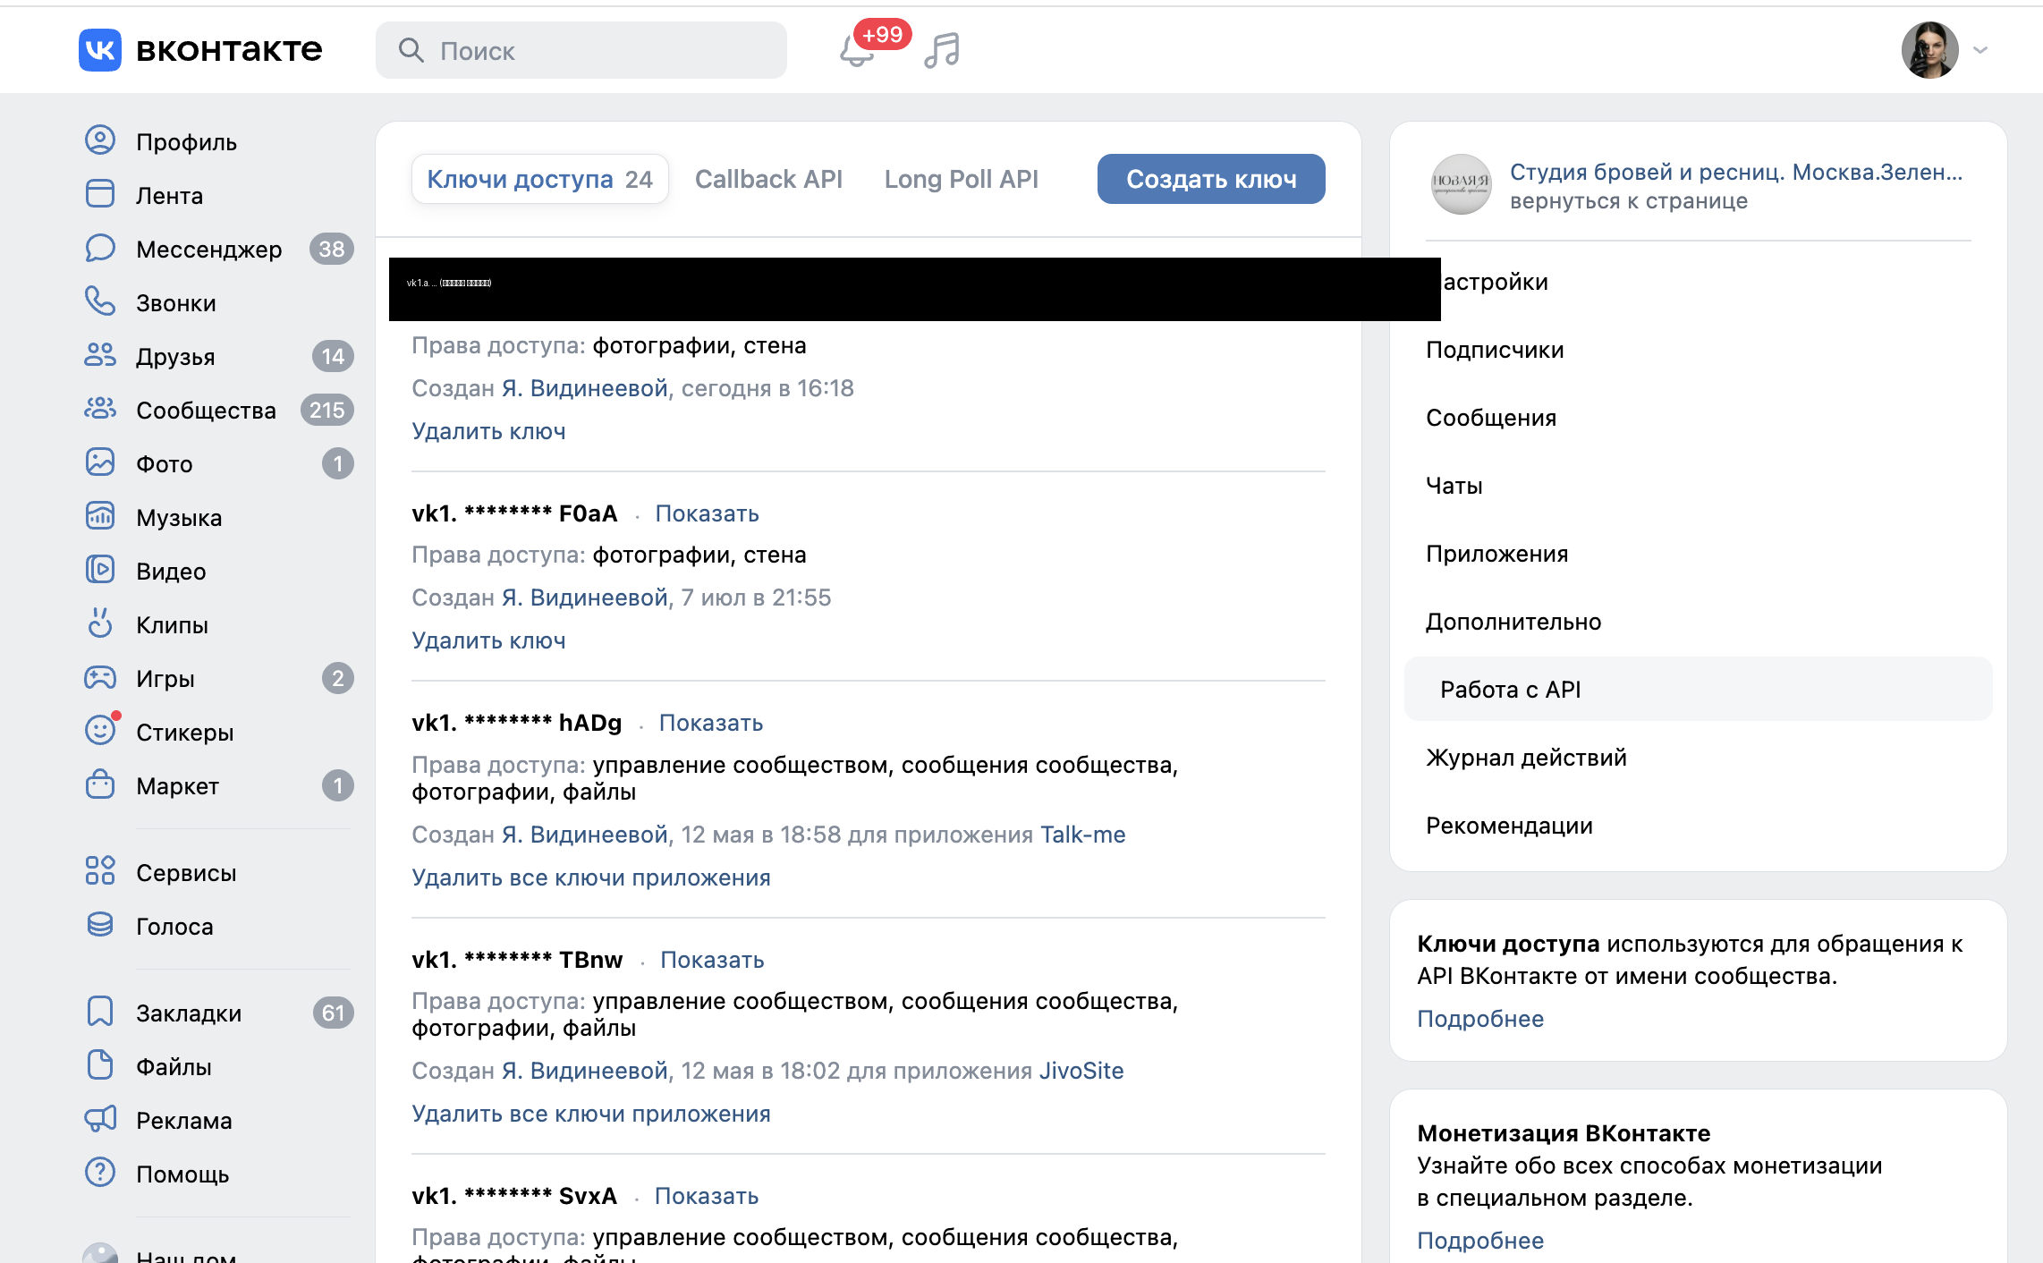
Task: Select Работа с API menu item
Action: [1698, 690]
